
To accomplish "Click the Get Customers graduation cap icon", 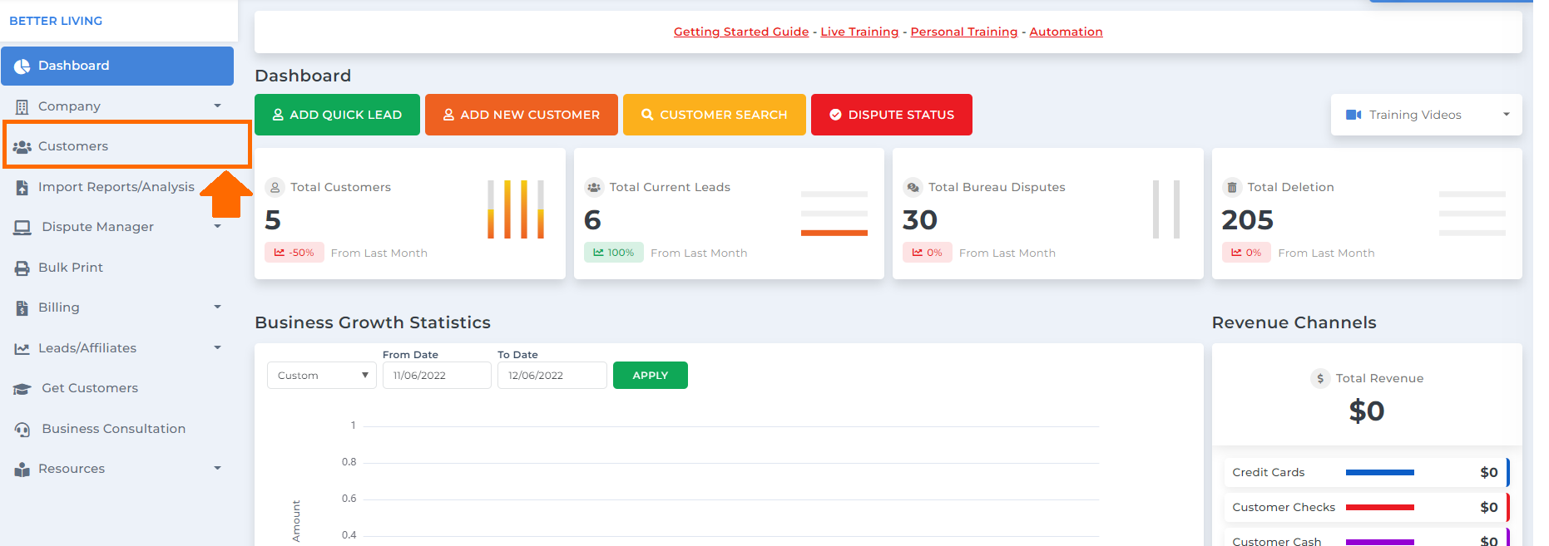I will tap(22, 389).
